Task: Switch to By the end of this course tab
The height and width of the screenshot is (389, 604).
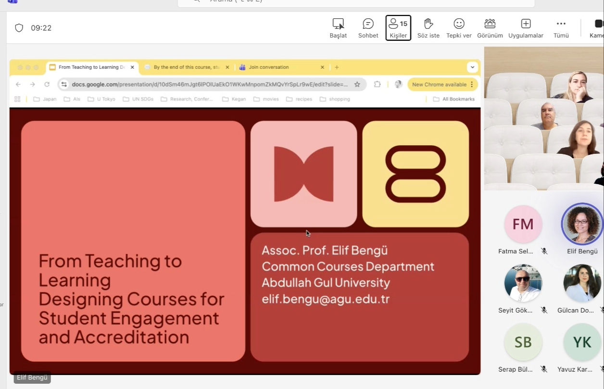Action: (187, 67)
